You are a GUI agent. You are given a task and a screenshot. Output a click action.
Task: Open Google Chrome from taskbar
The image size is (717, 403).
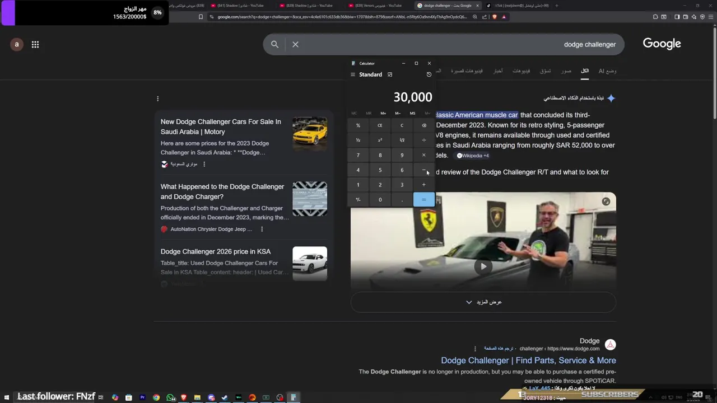point(156,397)
